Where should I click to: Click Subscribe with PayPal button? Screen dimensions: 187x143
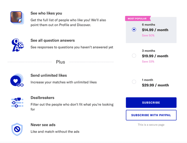click(151, 115)
